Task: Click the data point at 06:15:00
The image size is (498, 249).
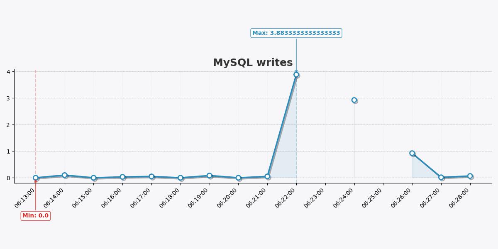Action: pyautogui.click(x=93, y=178)
